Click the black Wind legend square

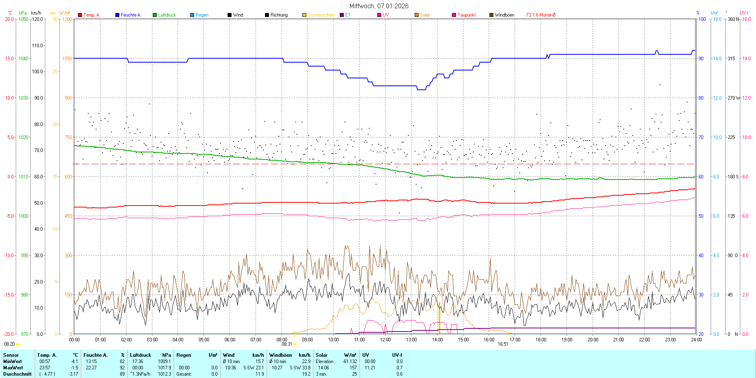pyautogui.click(x=230, y=15)
